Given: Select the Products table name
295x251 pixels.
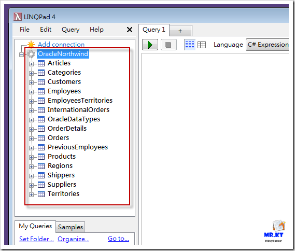Looking at the screenshot, I should point(62,157).
